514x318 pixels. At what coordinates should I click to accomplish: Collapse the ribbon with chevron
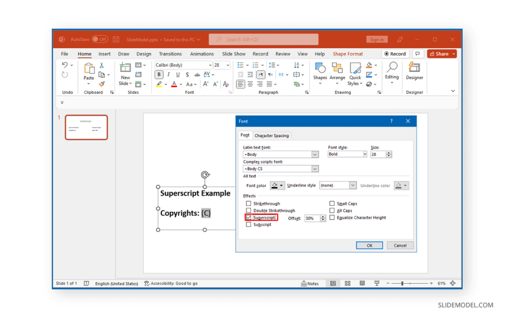click(x=453, y=91)
